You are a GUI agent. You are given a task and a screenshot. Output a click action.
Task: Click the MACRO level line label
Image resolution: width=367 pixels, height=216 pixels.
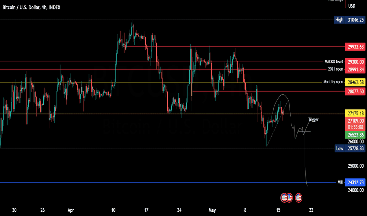tap(334, 62)
